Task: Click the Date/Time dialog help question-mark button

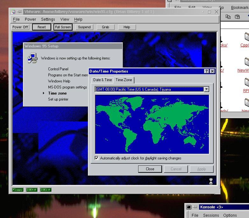Action: point(207,71)
